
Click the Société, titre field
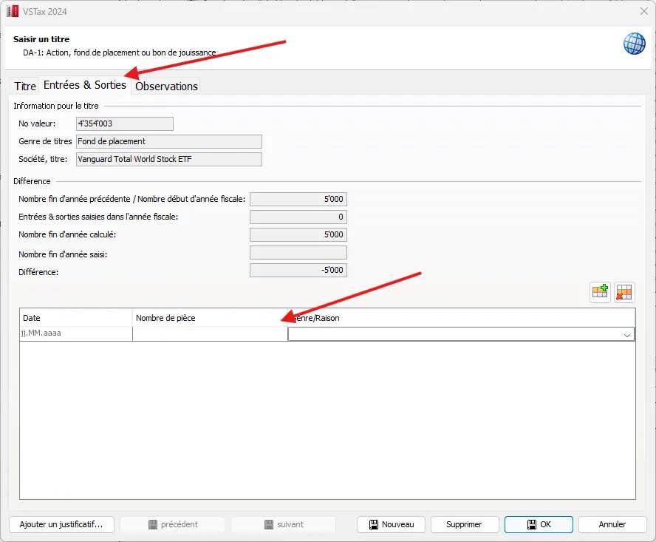click(x=169, y=159)
